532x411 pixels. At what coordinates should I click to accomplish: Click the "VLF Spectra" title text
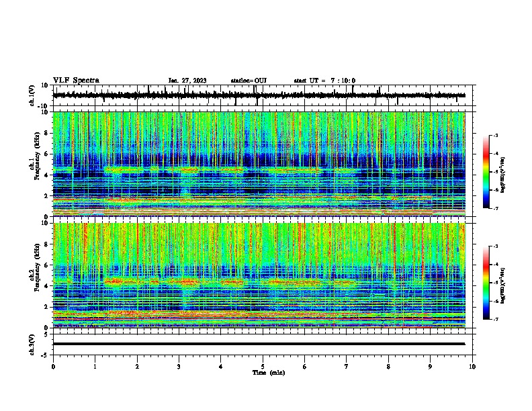point(76,81)
